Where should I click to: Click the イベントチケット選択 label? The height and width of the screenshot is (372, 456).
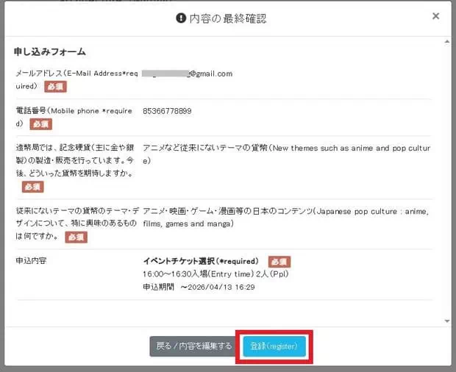(x=200, y=261)
